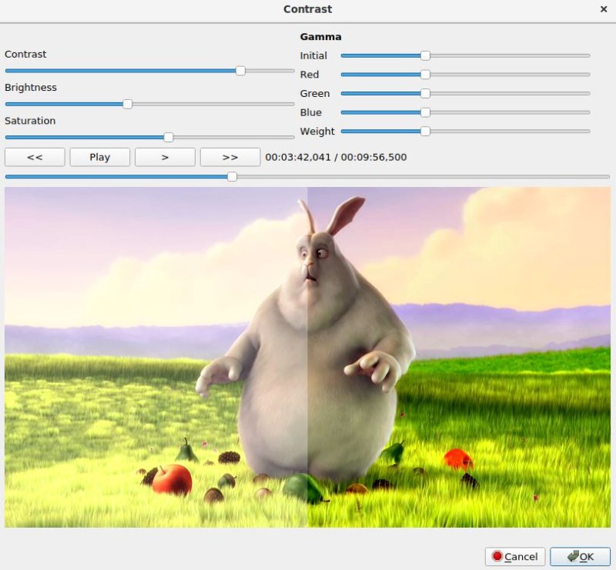Click the red stop icon on Cancel

[x=498, y=556]
